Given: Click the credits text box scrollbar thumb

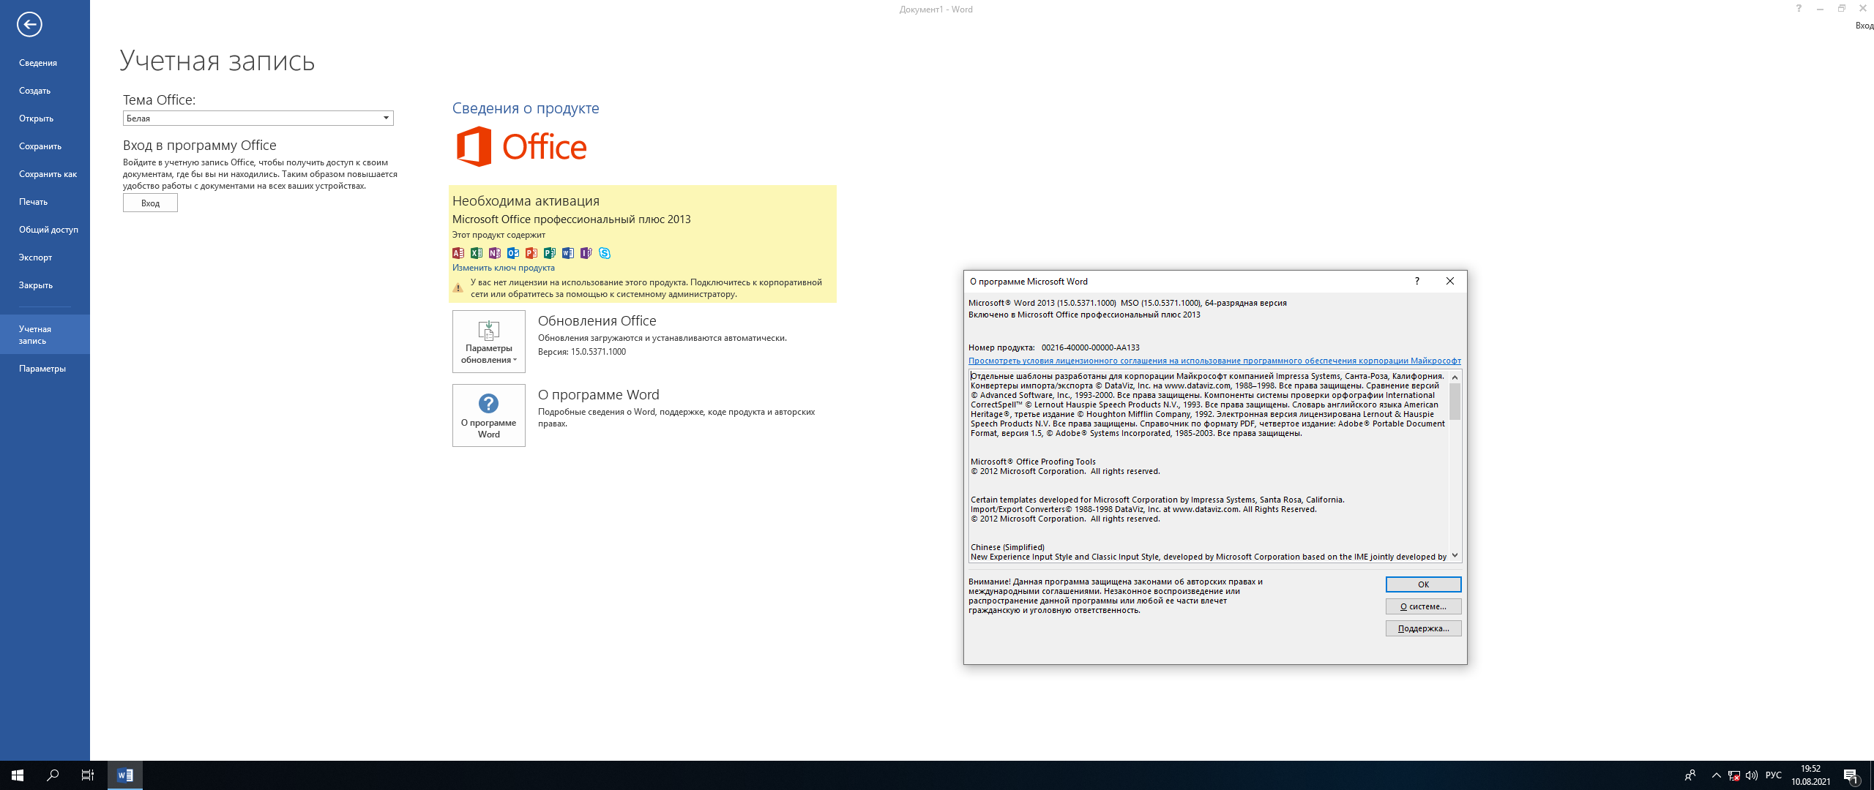Looking at the screenshot, I should click(x=1455, y=402).
